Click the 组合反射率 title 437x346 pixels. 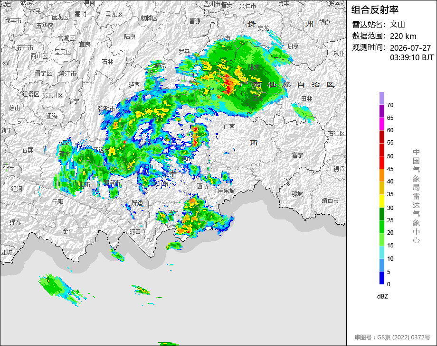coord(375,10)
